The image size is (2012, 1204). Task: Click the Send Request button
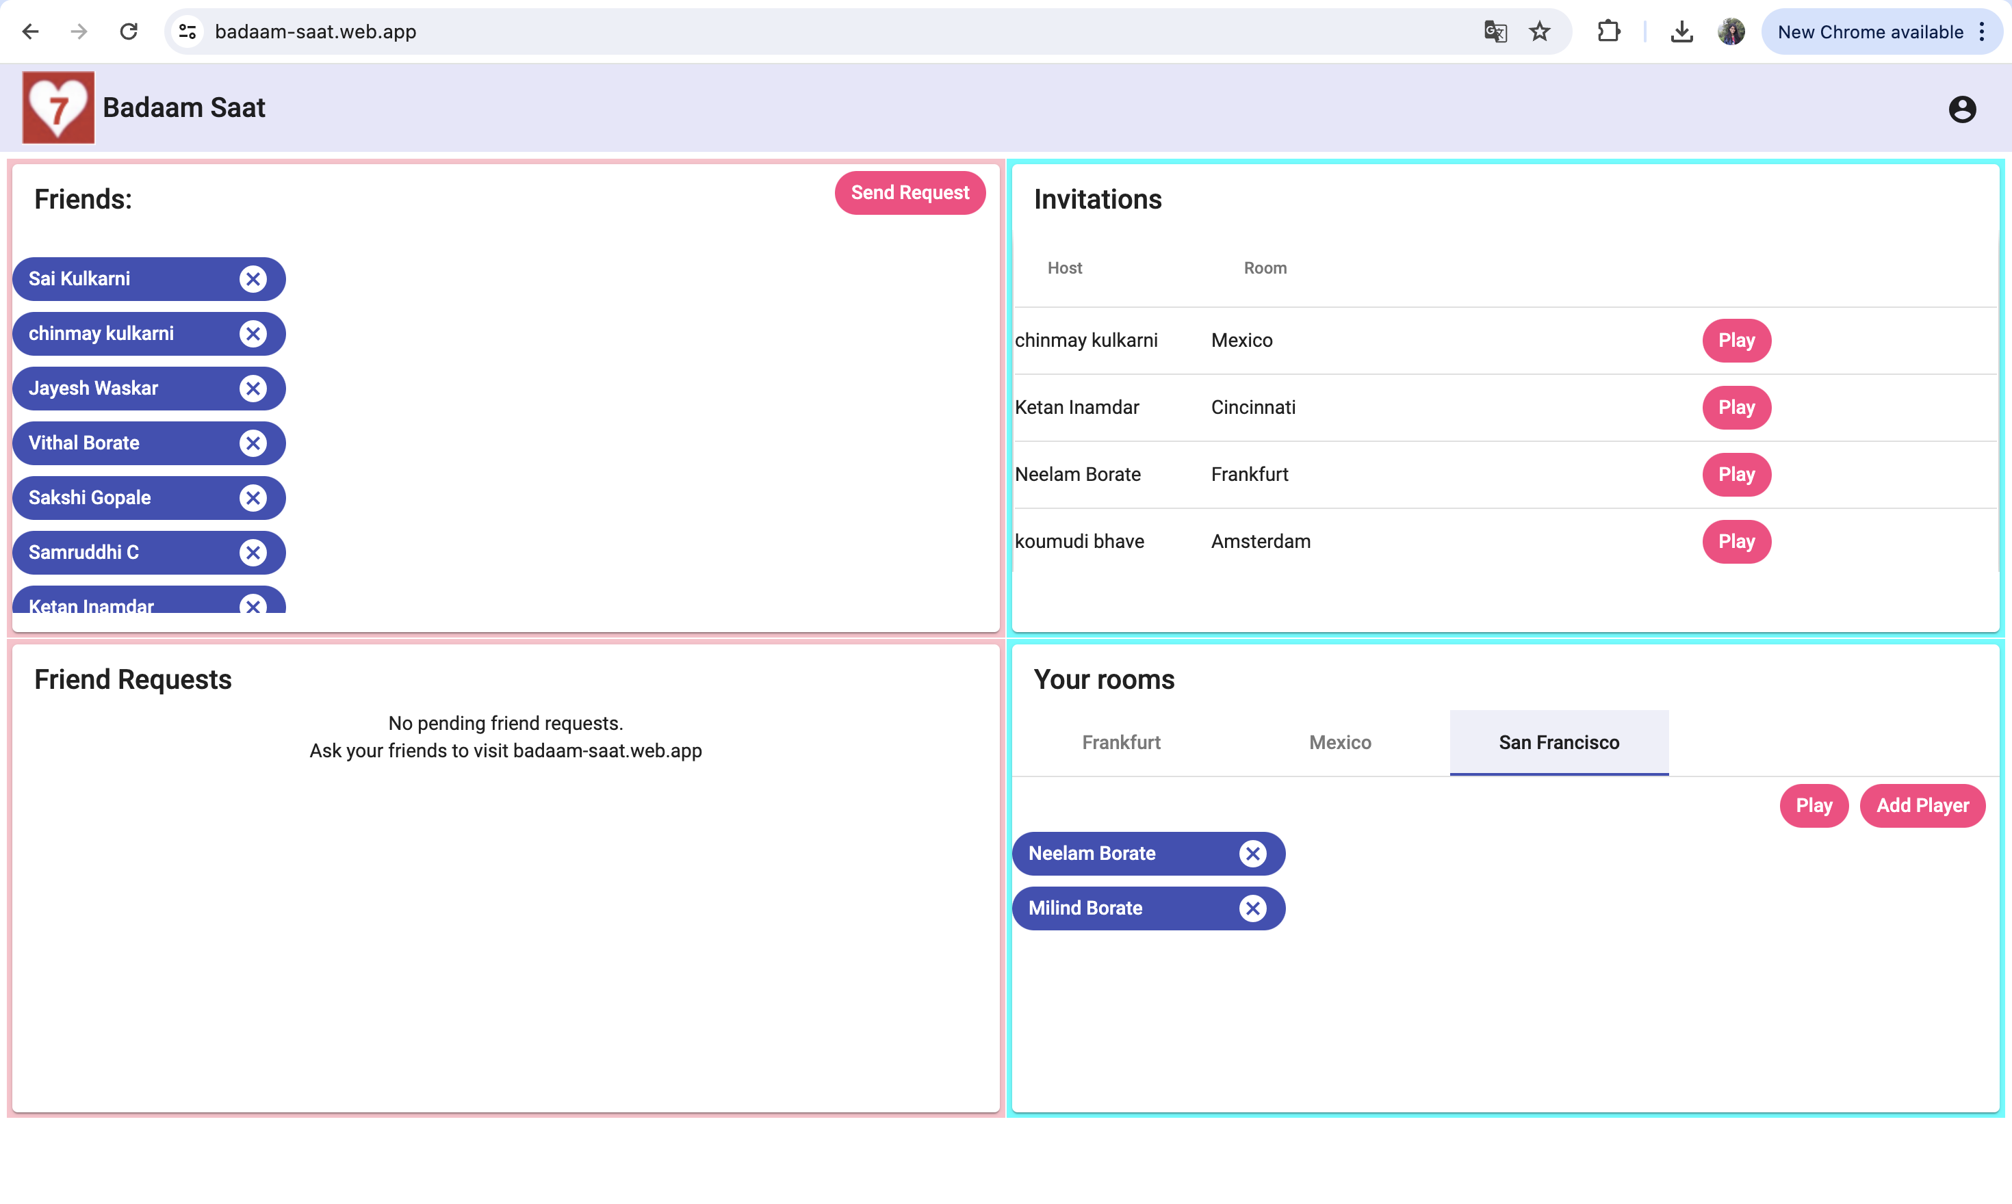coord(910,193)
